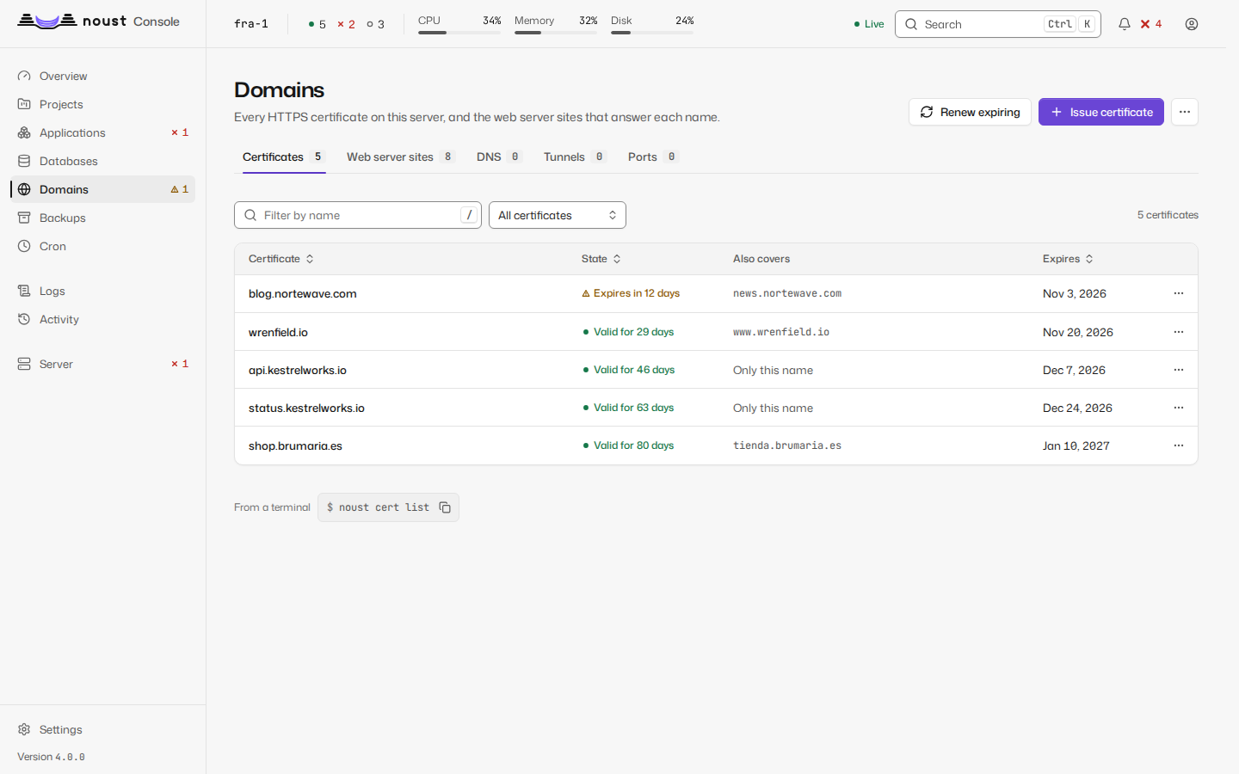
Task: Open the user account profile icon
Action: tap(1192, 24)
